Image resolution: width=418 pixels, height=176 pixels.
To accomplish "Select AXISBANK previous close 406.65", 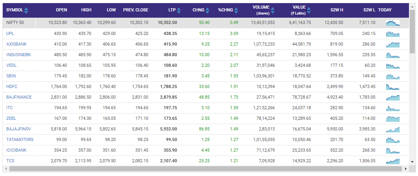I will click(x=142, y=44).
